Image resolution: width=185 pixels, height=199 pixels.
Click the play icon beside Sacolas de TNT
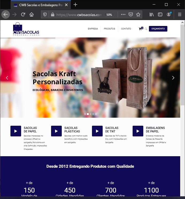pyautogui.click(x=97, y=131)
